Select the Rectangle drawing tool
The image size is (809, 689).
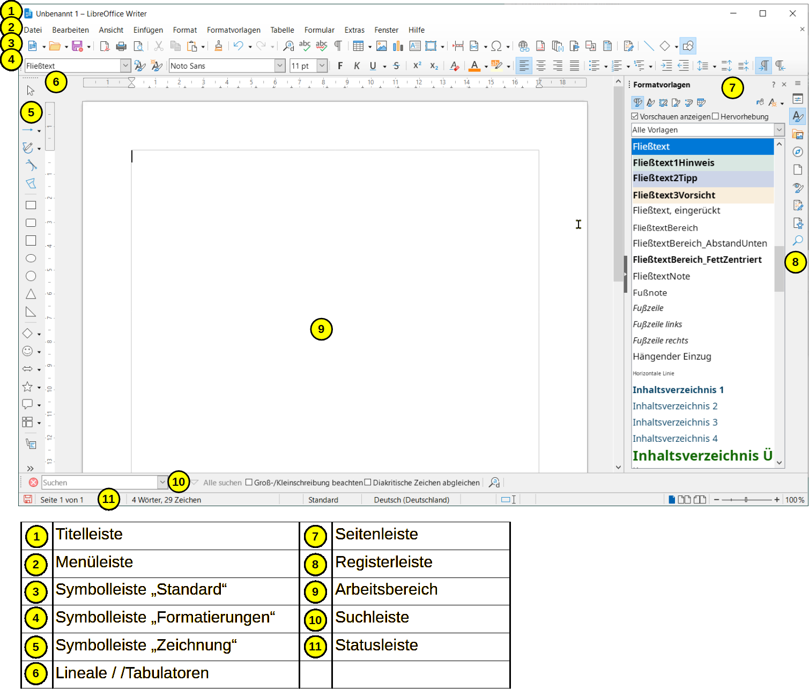[31, 205]
